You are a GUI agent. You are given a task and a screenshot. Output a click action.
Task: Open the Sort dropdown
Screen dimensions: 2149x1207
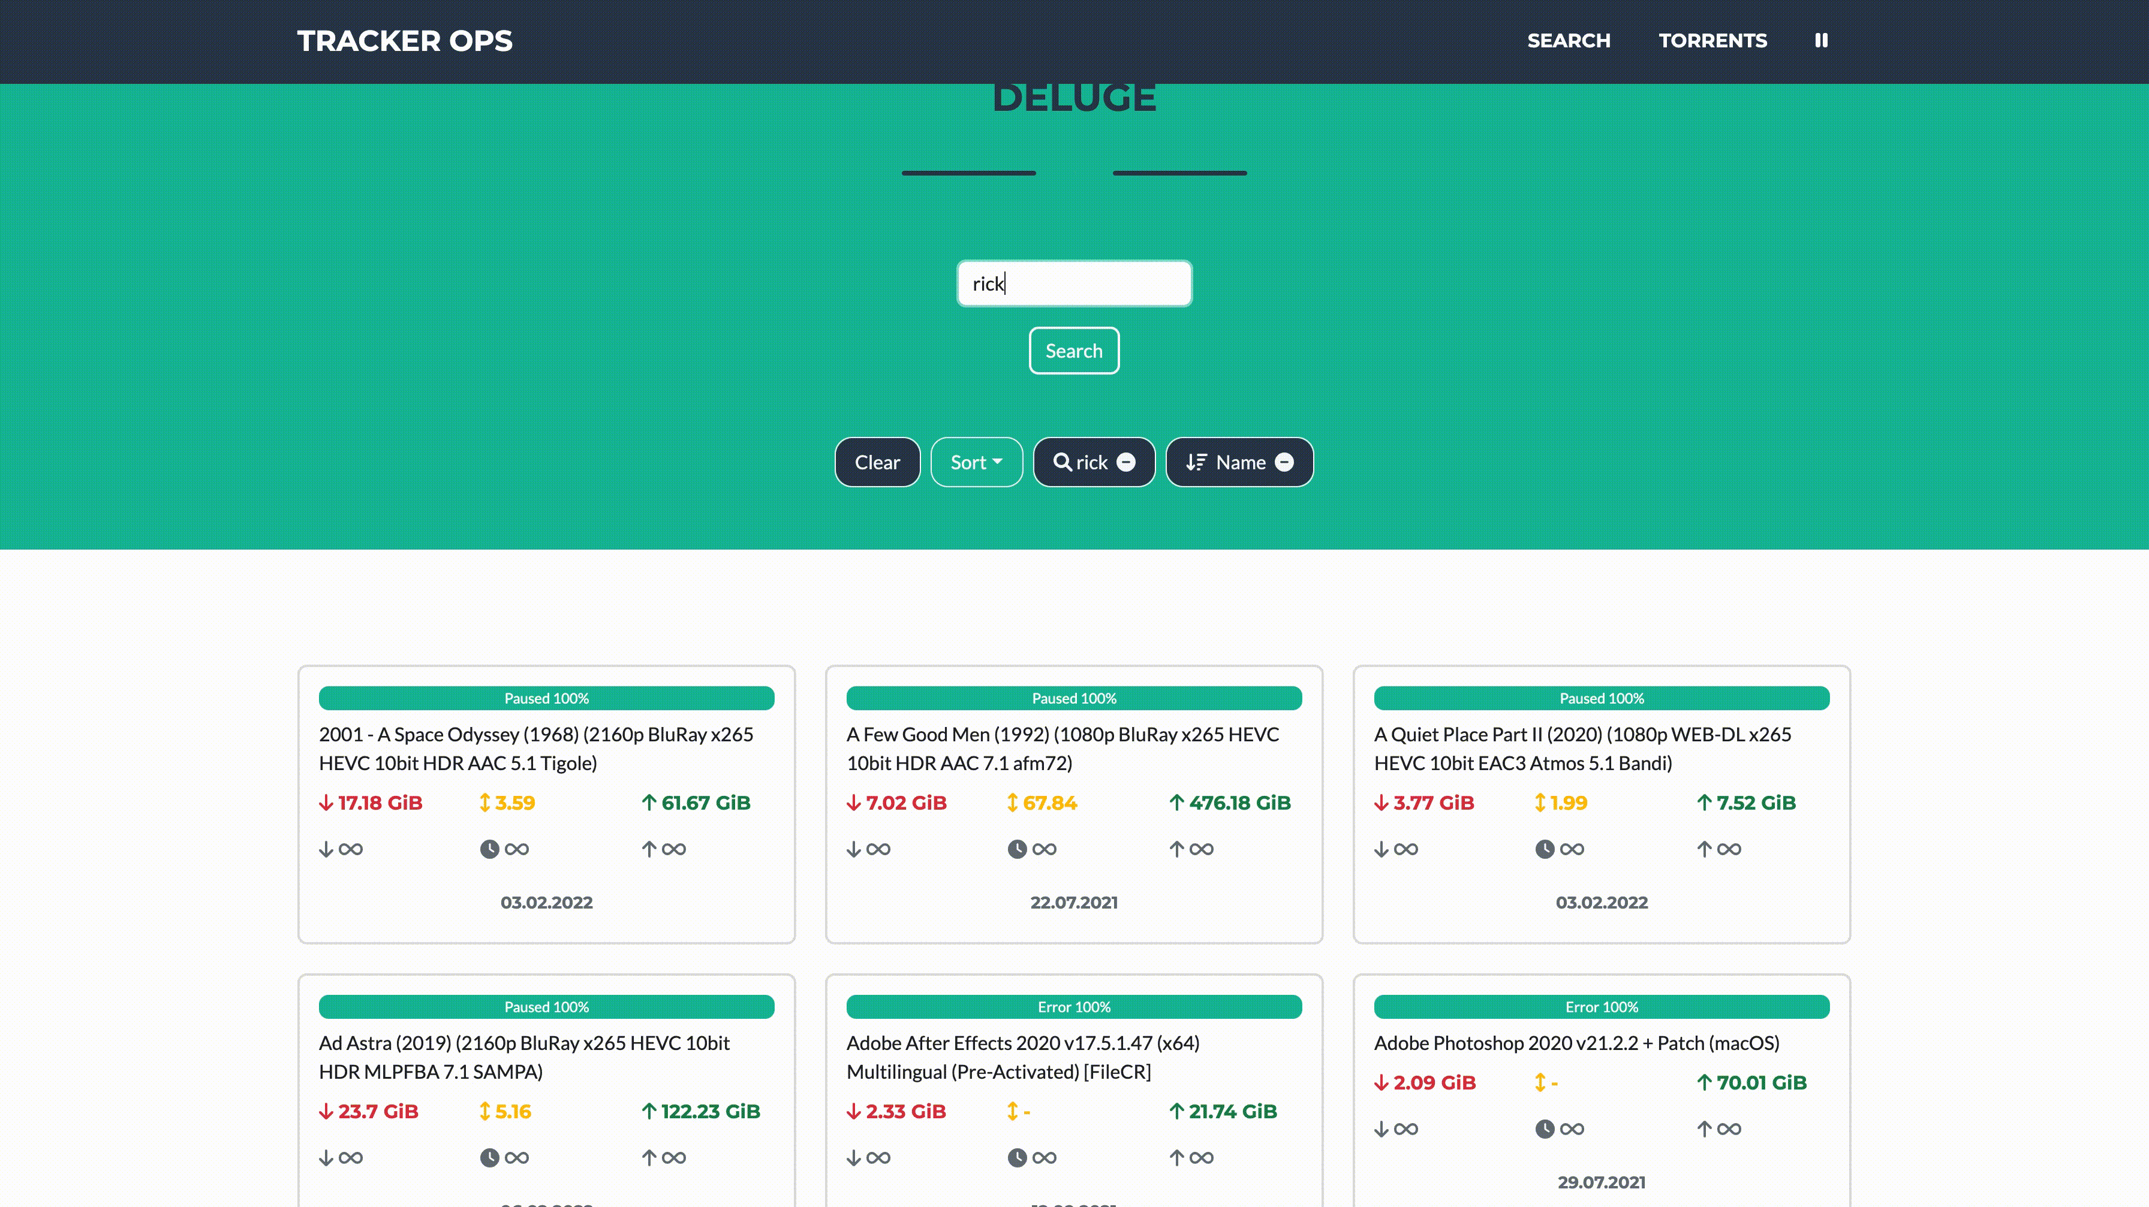976,462
